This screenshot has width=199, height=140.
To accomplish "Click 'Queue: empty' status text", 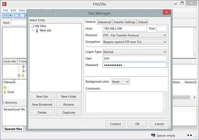I will tap(166, 136).
